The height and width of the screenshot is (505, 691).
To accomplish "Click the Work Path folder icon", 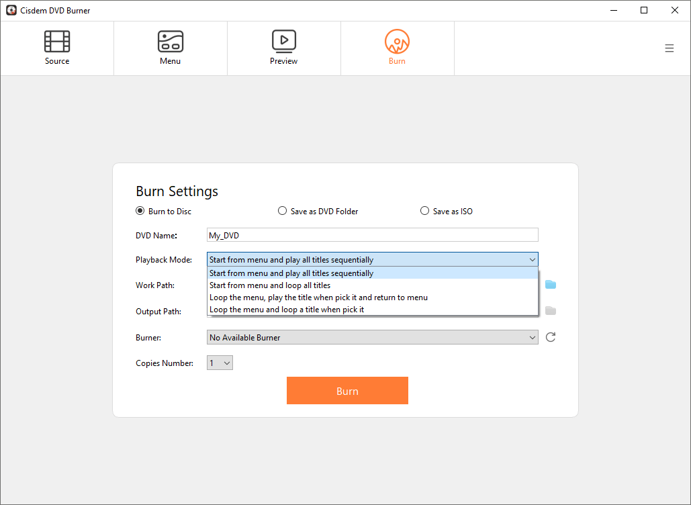I will tap(550, 284).
